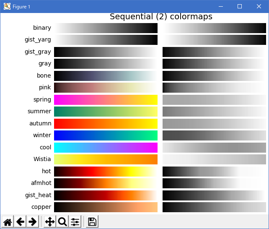Activate the Pan axes tool
The width and height of the screenshot is (269, 229).
point(50,221)
